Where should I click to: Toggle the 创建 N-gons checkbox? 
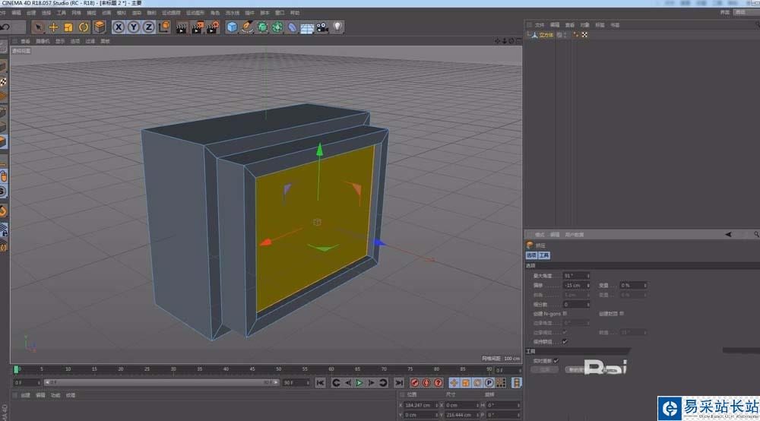(565, 313)
